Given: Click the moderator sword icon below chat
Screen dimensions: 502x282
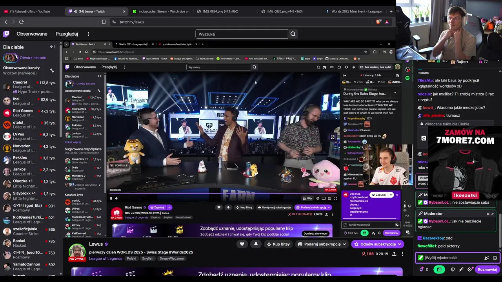Looking at the screenshot, I should point(461,269).
